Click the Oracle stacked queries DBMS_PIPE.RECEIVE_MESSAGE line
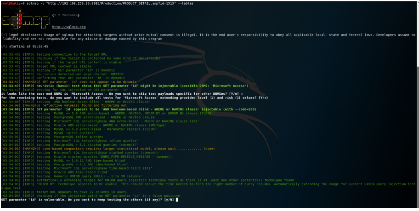This screenshot has height=211, width=419. 87,157
